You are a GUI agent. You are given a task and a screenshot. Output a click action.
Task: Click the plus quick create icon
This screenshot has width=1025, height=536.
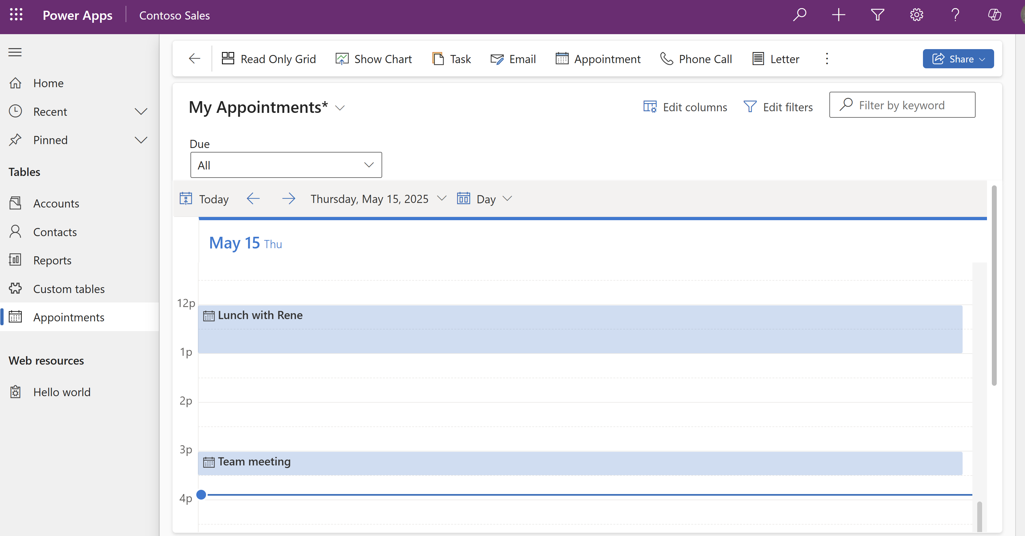coord(838,15)
